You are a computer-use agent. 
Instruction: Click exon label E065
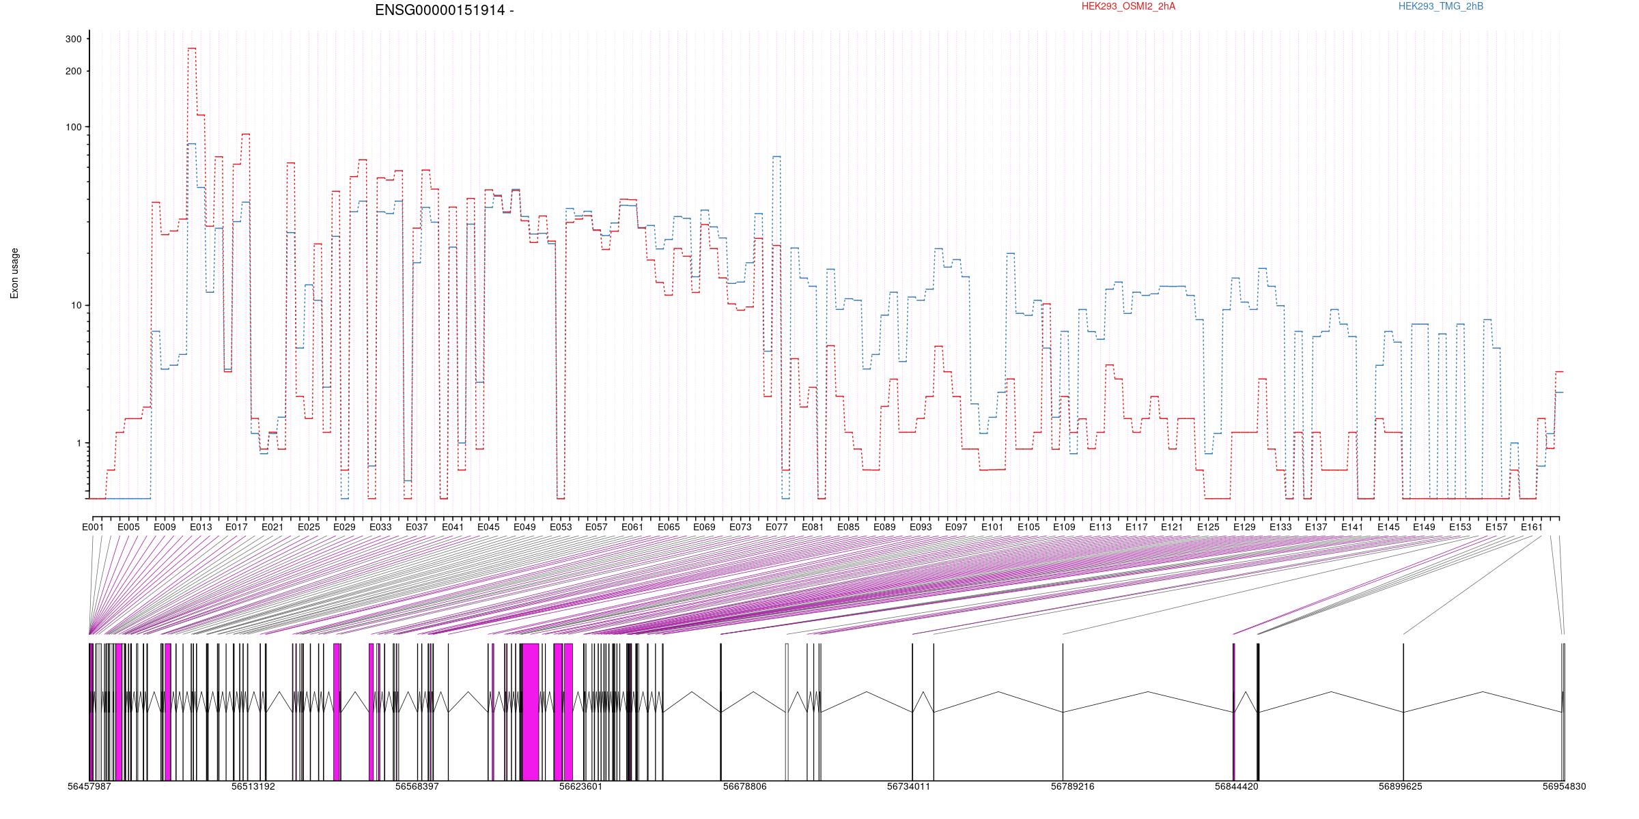pyautogui.click(x=669, y=527)
